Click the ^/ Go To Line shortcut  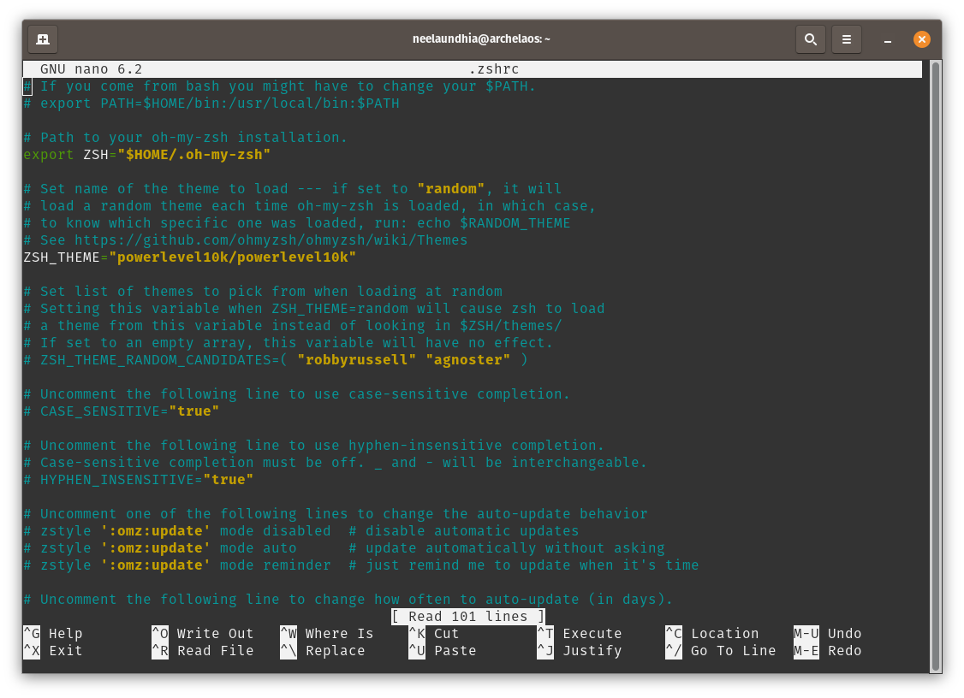(721, 651)
